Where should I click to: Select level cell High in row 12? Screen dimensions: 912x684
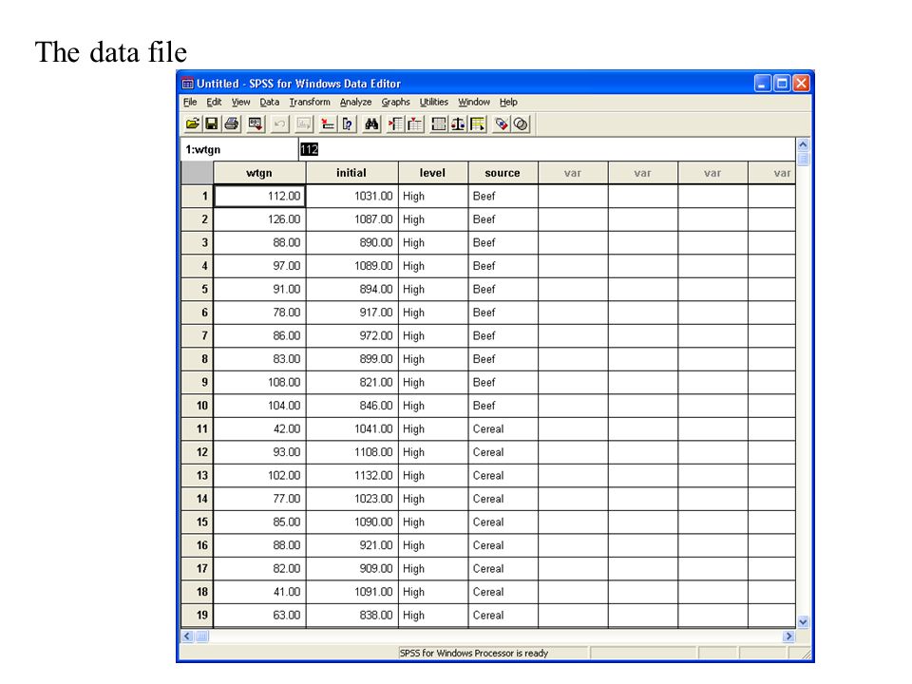433,452
